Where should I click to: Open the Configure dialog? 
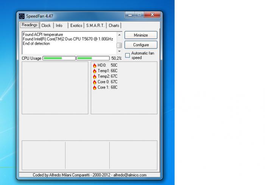click(141, 45)
